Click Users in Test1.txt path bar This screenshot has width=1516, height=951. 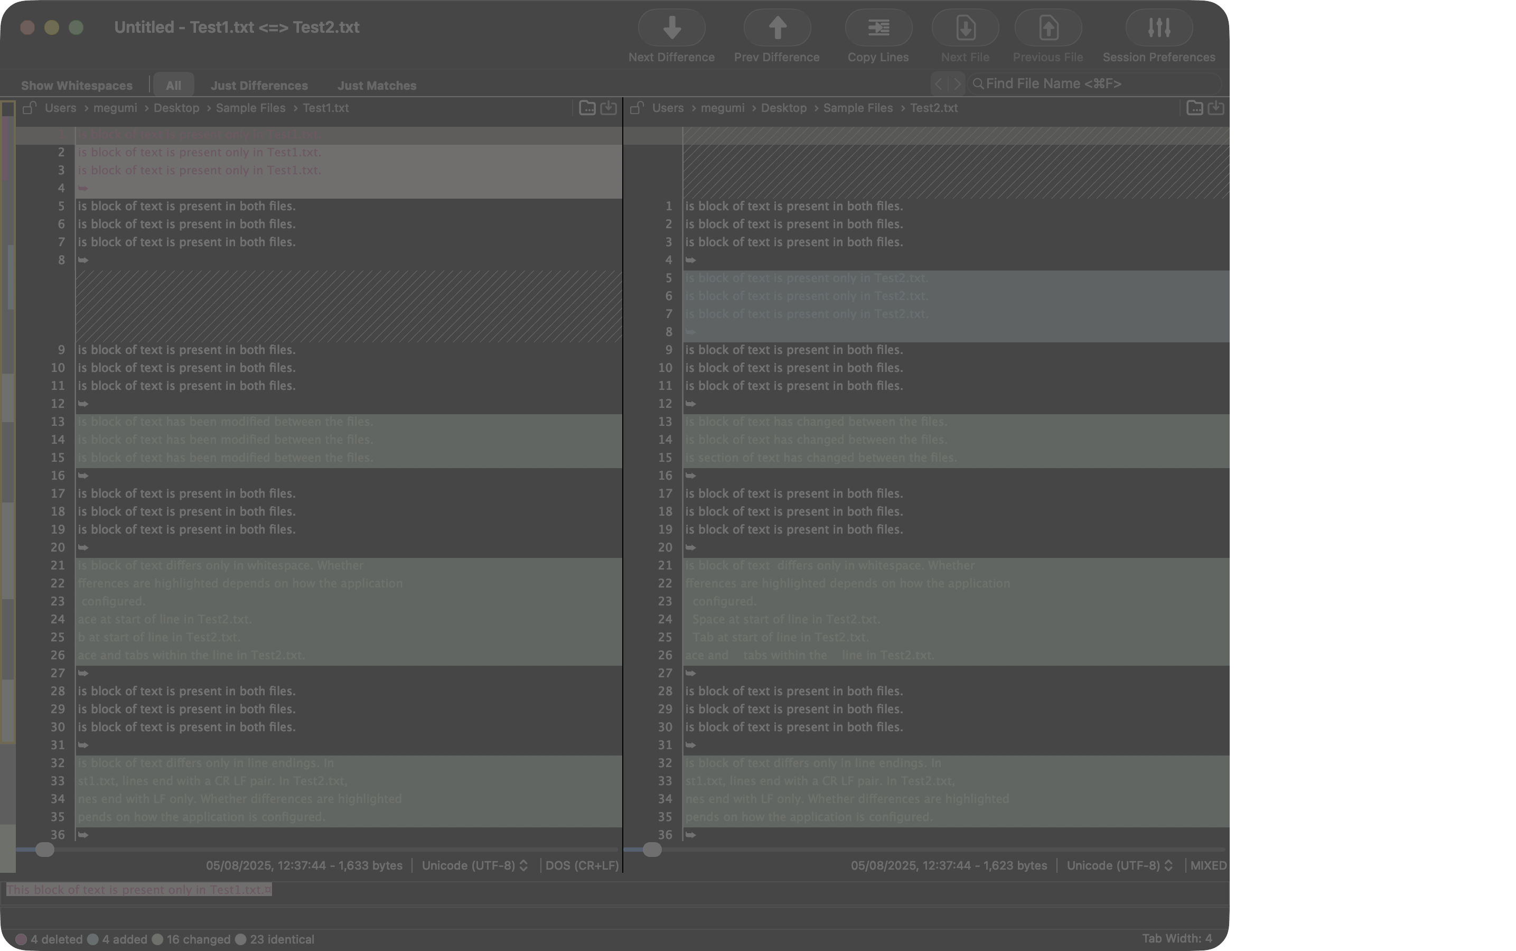60,108
